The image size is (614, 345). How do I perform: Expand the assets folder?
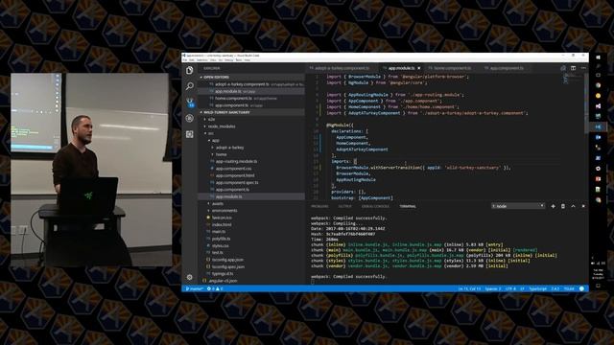216,203
